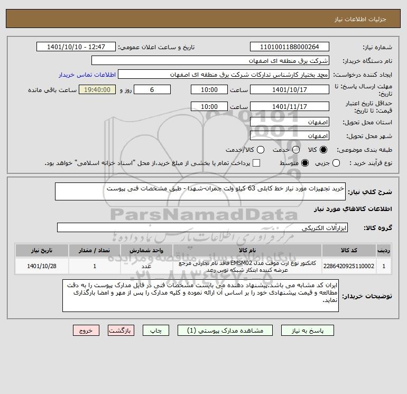Click the need date cell 1401/10/28
Image resolution: width=407 pixels, height=394 pixels.
42,266
